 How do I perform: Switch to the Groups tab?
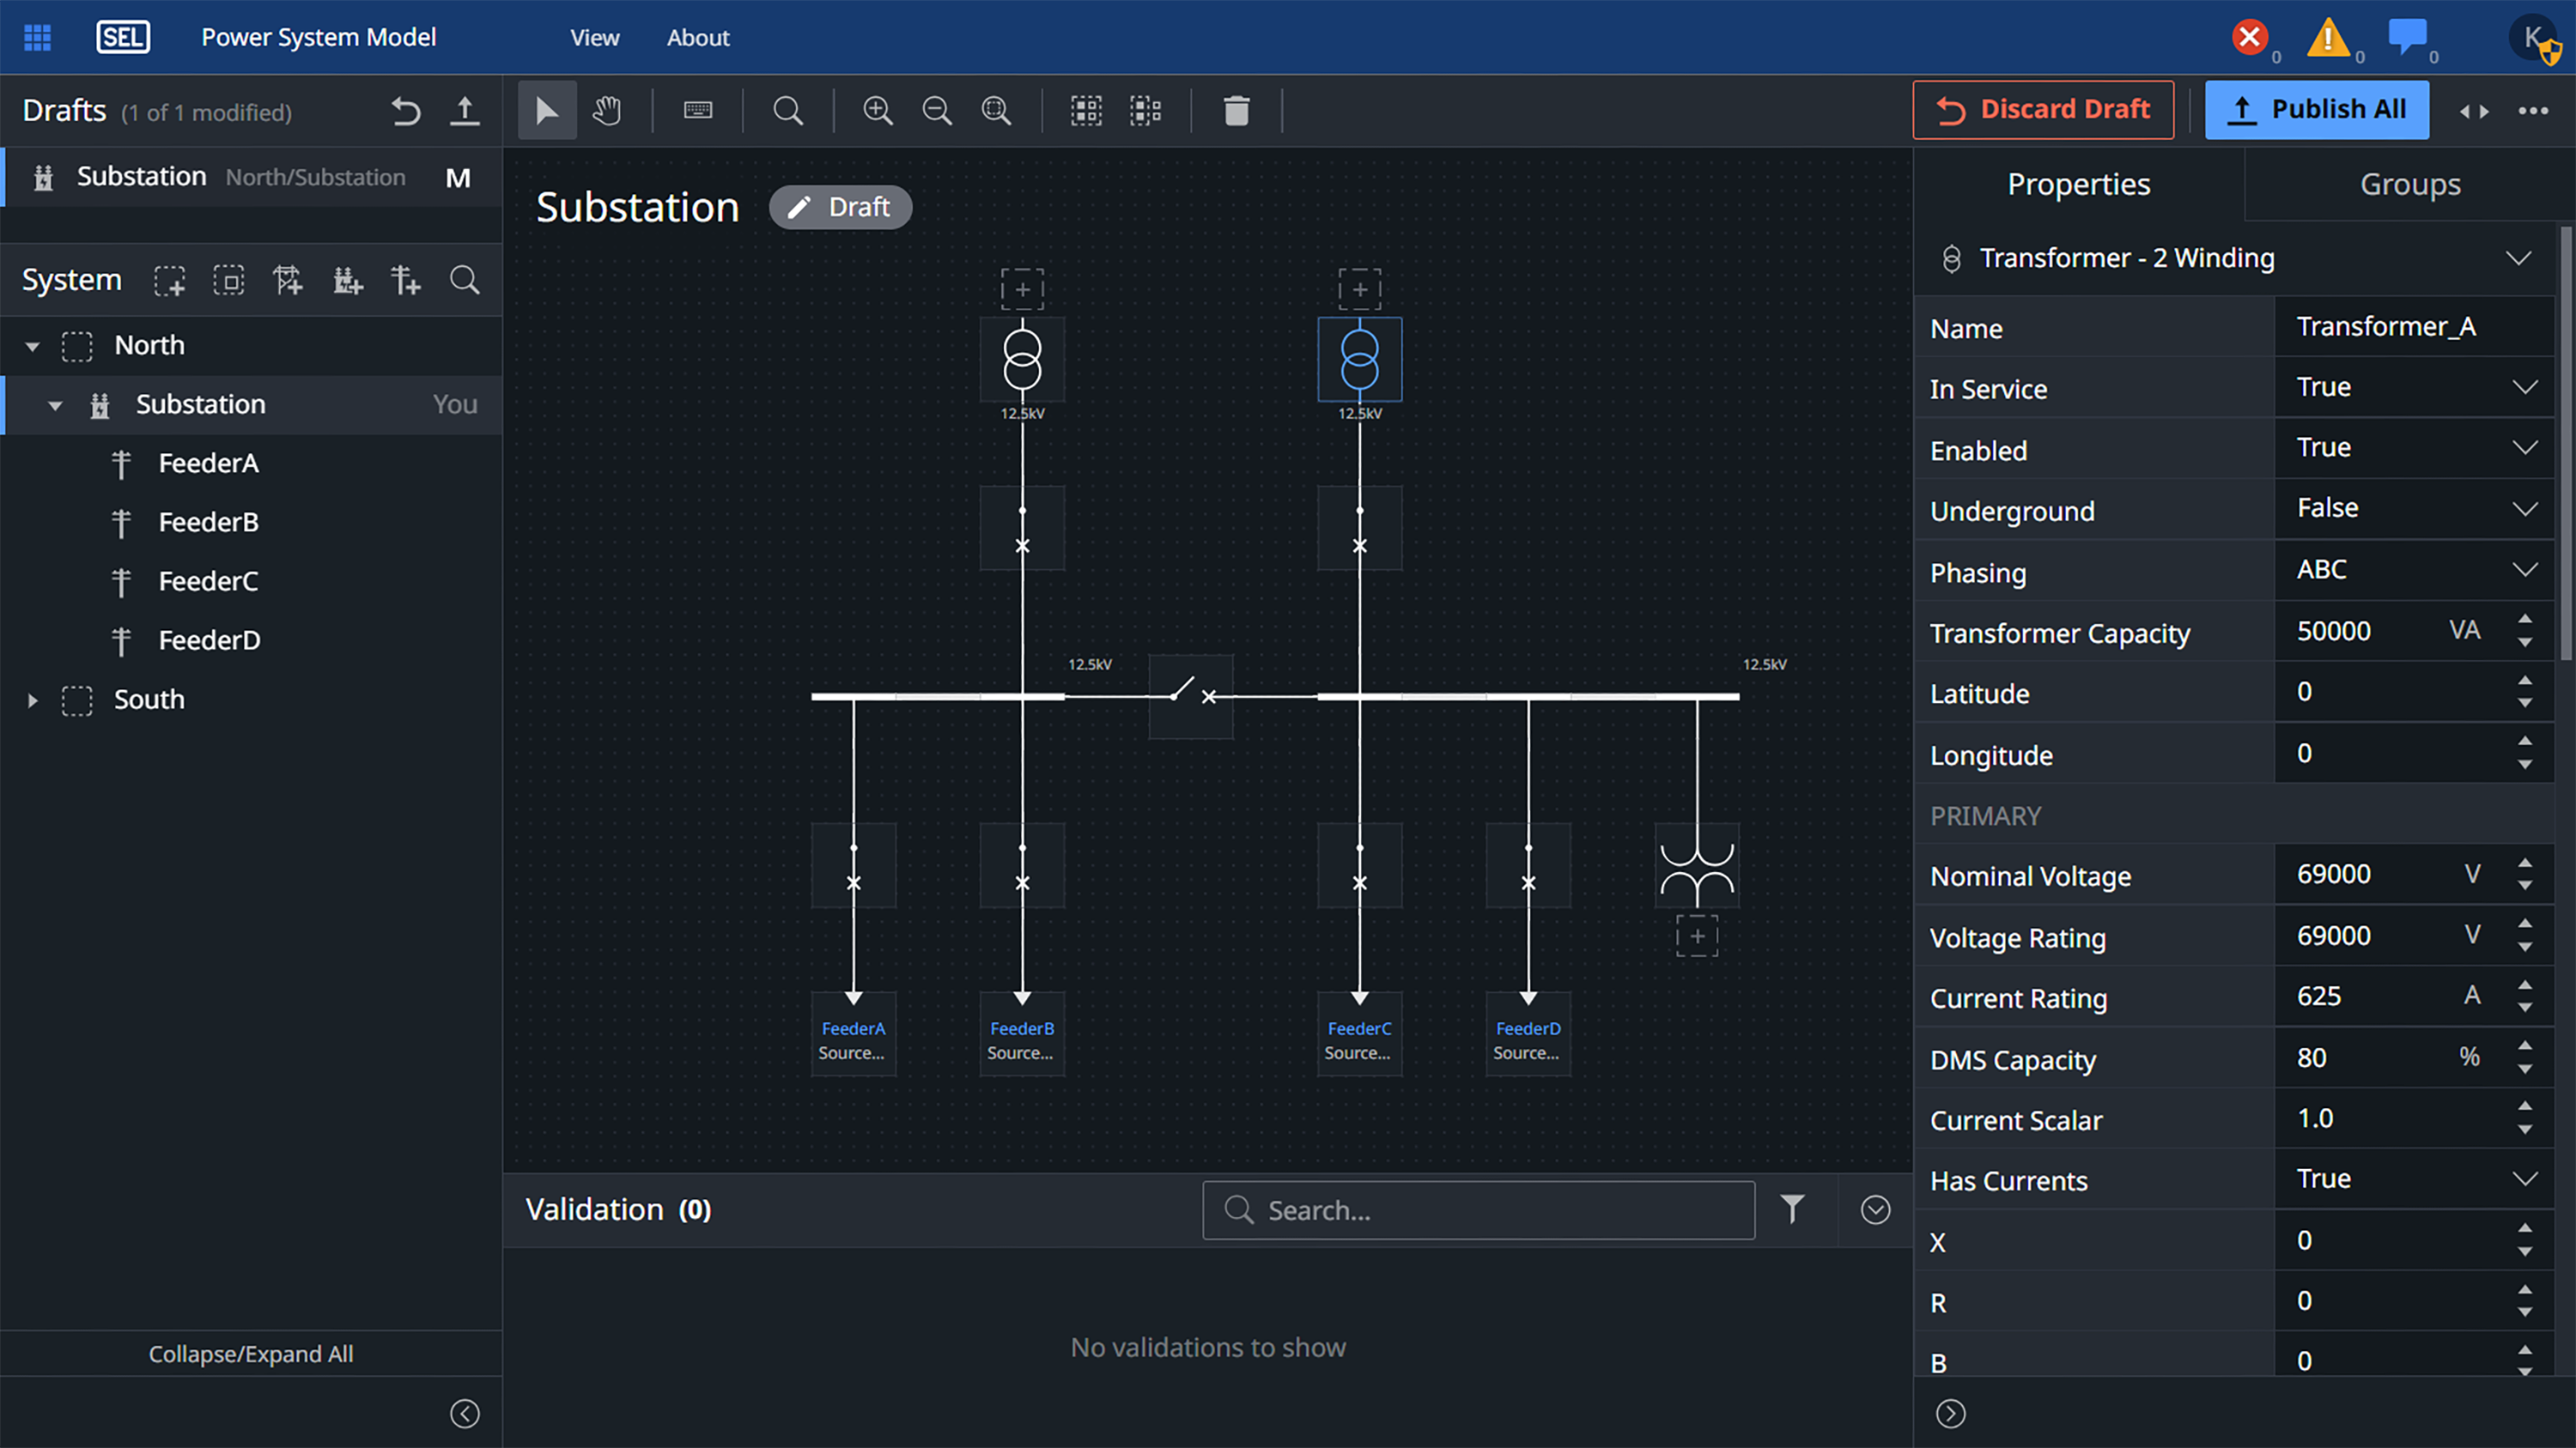point(2409,184)
